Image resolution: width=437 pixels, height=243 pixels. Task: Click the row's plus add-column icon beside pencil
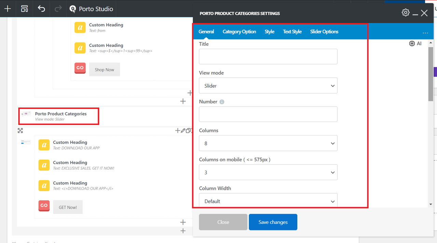178,130
